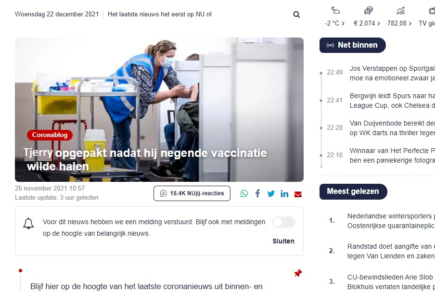Click the stock chart icon above 782,08
Screen dimensions: 435x292
(x=400, y=10)
